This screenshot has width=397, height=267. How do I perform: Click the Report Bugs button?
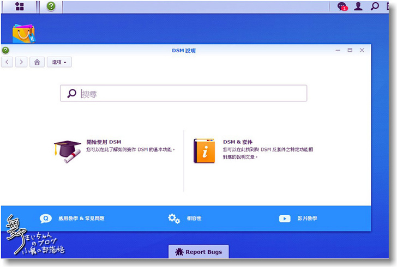click(198, 252)
